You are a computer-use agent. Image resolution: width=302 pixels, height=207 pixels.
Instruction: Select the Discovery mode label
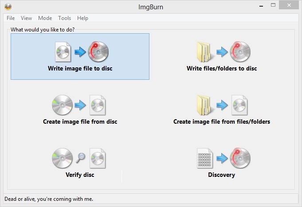pyautogui.click(x=221, y=175)
